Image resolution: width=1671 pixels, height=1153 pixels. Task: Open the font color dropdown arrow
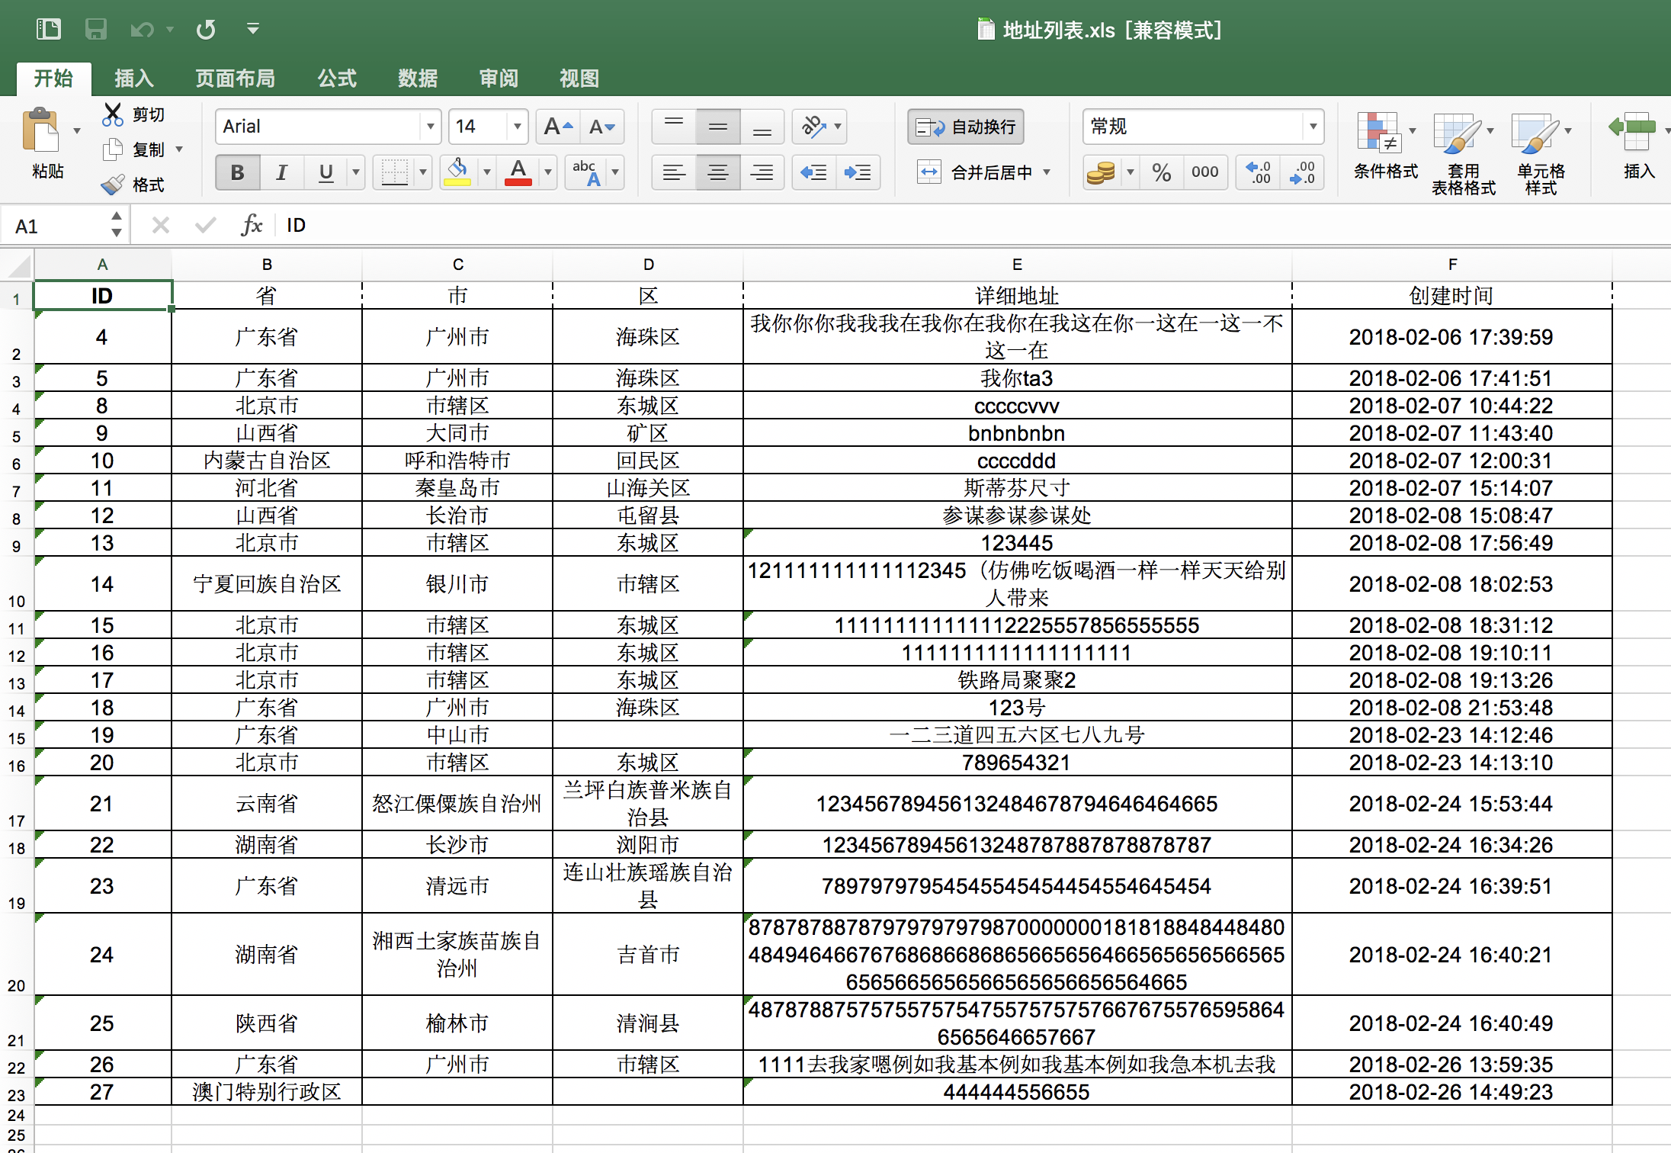547,172
